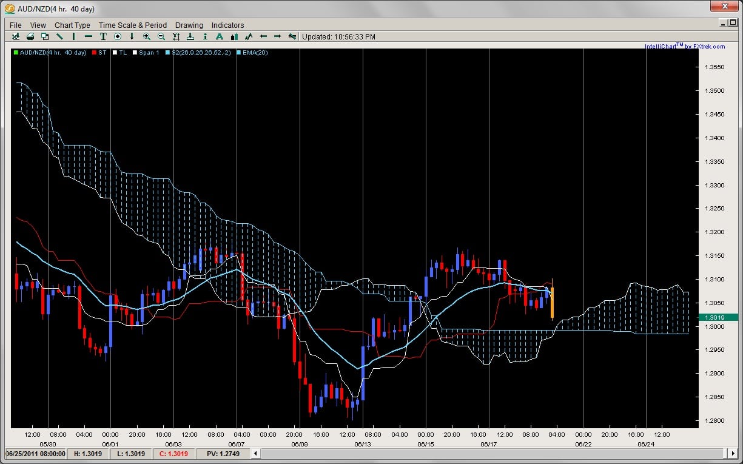Select the vertical line drawing tool

tap(74, 36)
